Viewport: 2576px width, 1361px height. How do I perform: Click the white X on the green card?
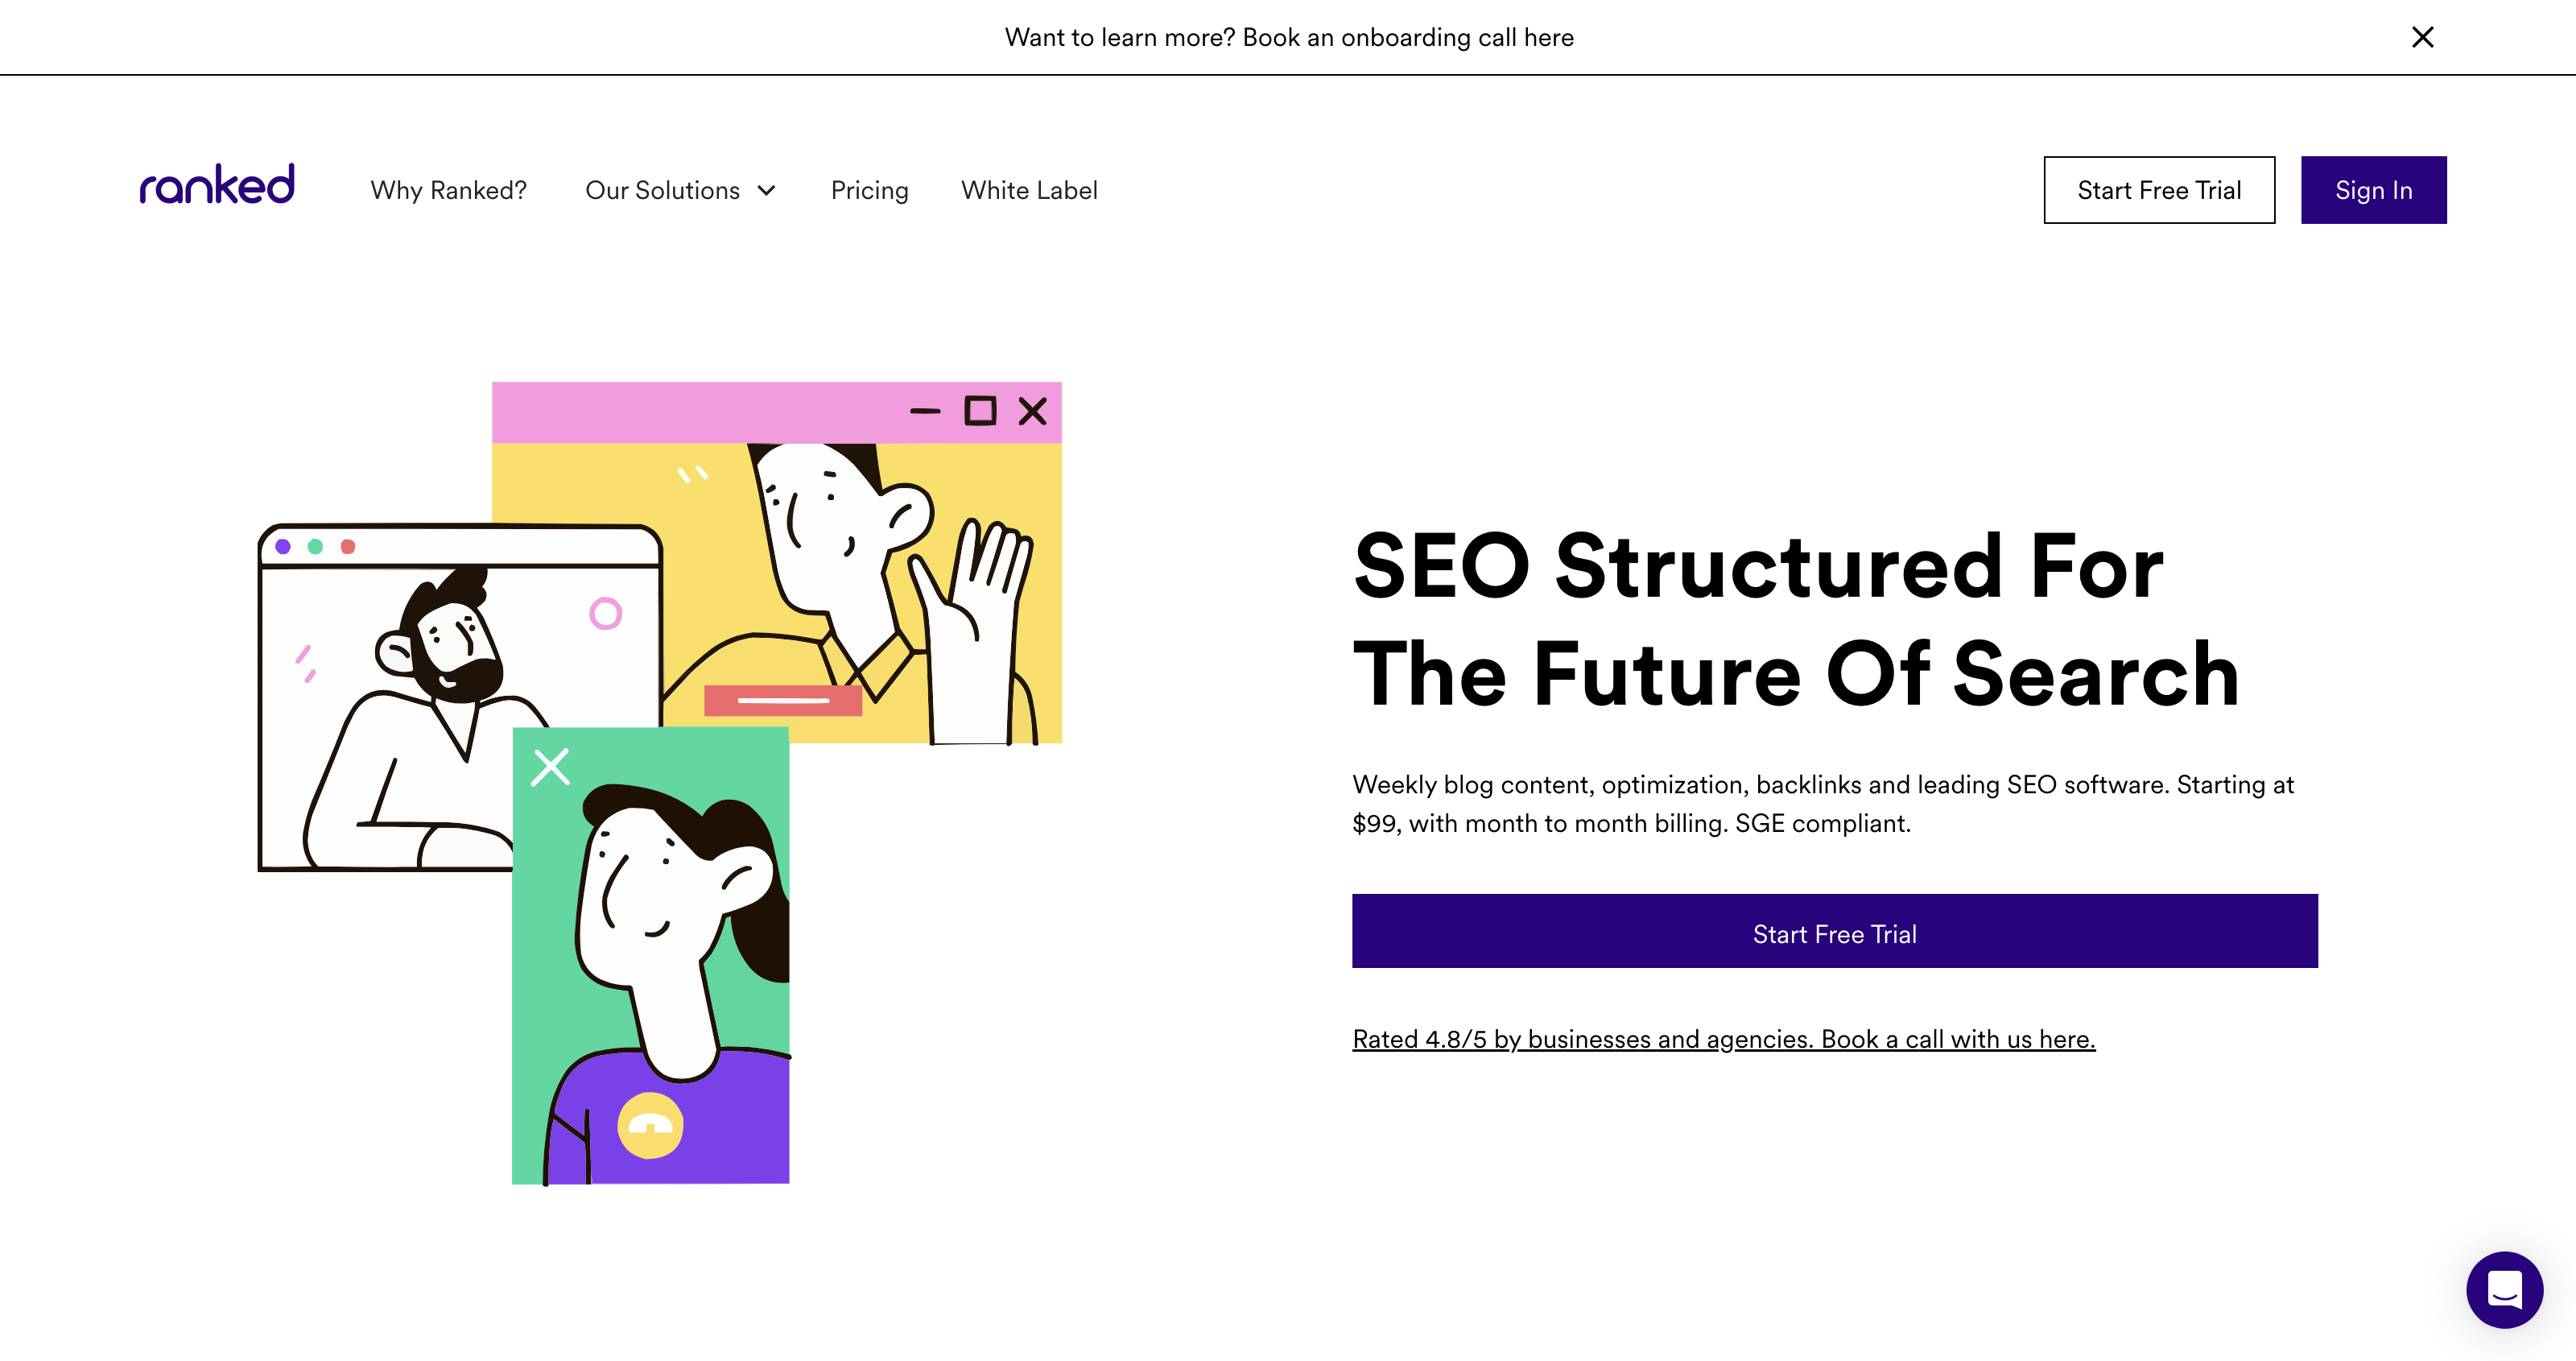[x=550, y=767]
